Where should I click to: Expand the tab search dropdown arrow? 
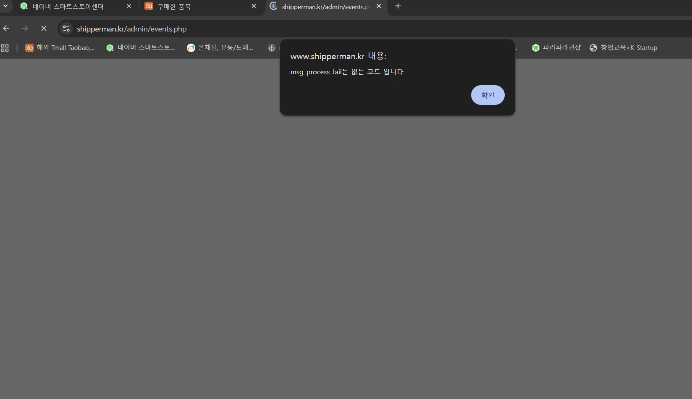point(5,6)
